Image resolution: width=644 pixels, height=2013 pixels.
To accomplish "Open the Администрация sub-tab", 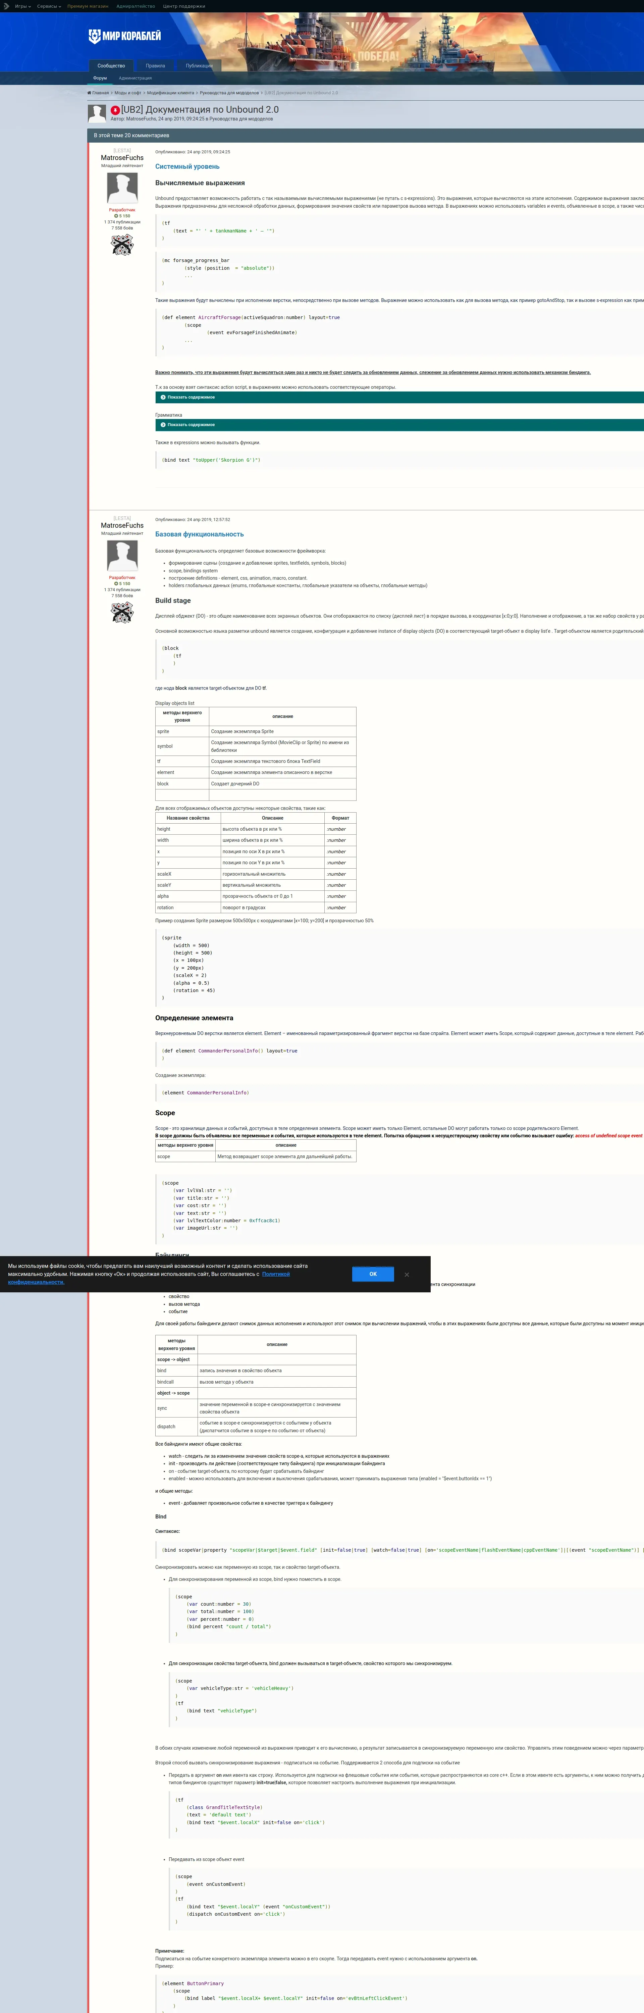I will pos(135,78).
